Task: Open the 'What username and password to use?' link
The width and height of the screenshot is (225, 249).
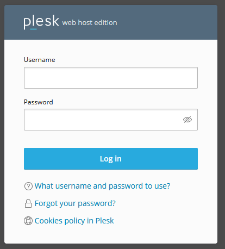Action: 102,186
